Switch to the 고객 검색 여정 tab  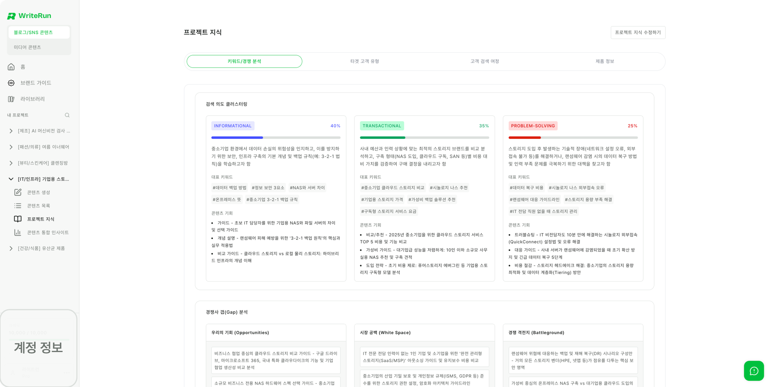point(485,61)
